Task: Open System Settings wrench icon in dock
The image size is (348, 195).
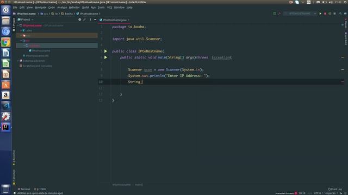Action: coord(6,116)
